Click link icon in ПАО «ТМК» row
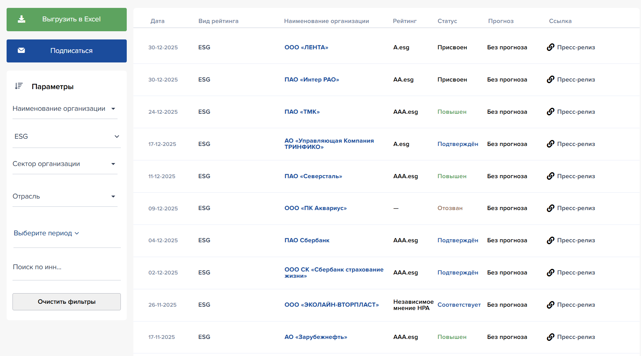This screenshot has width=641, height=356. 550,112
